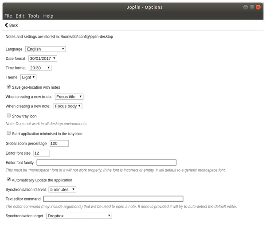Maximize the Joplin Options window

[x=252, y=7]
